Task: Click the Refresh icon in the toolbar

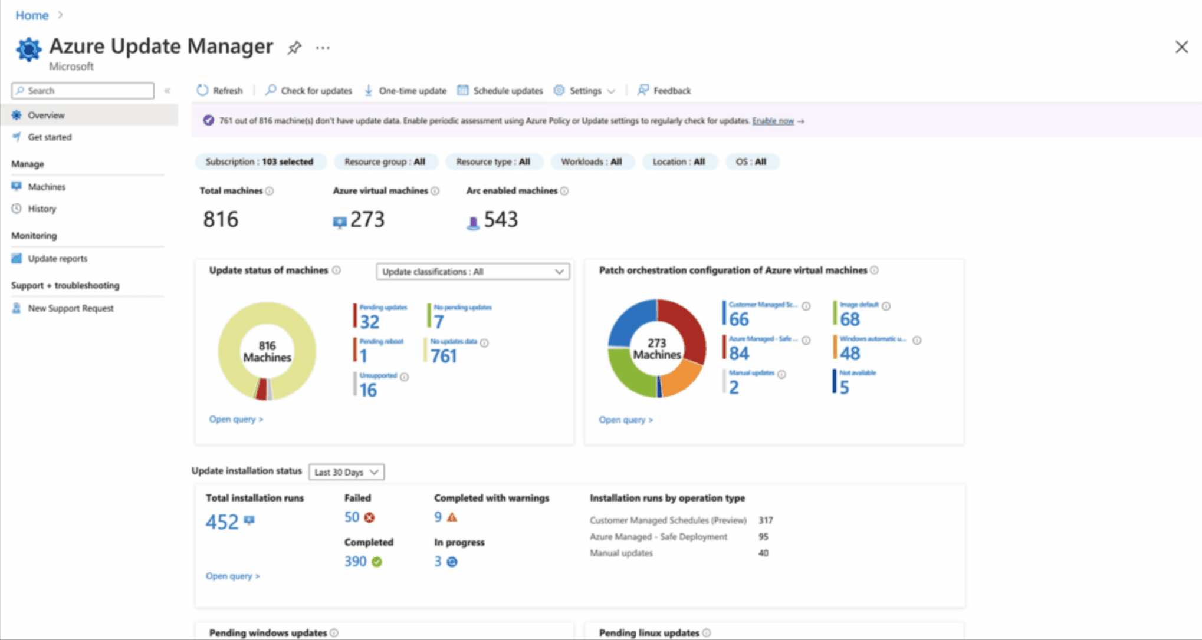Action: click(x=202, y=90)
